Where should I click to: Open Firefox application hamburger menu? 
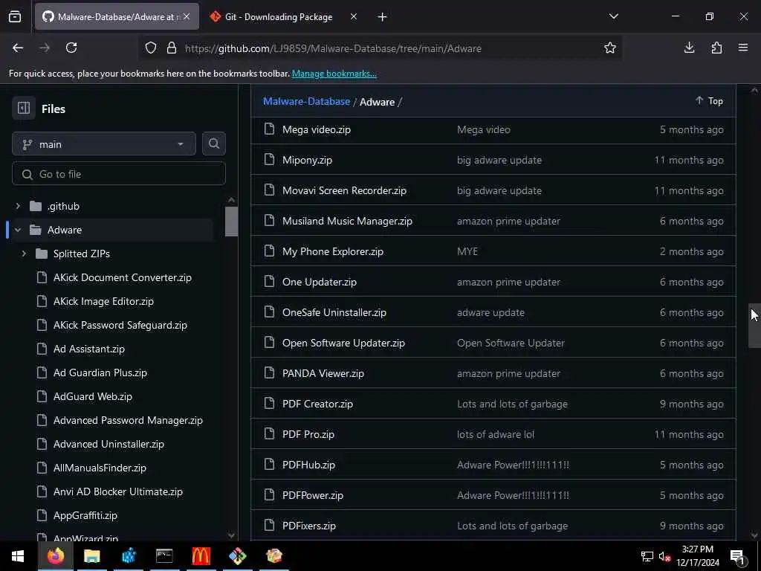(x=743, y=48)
